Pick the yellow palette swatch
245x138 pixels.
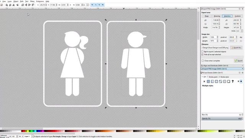pos(28,131)
